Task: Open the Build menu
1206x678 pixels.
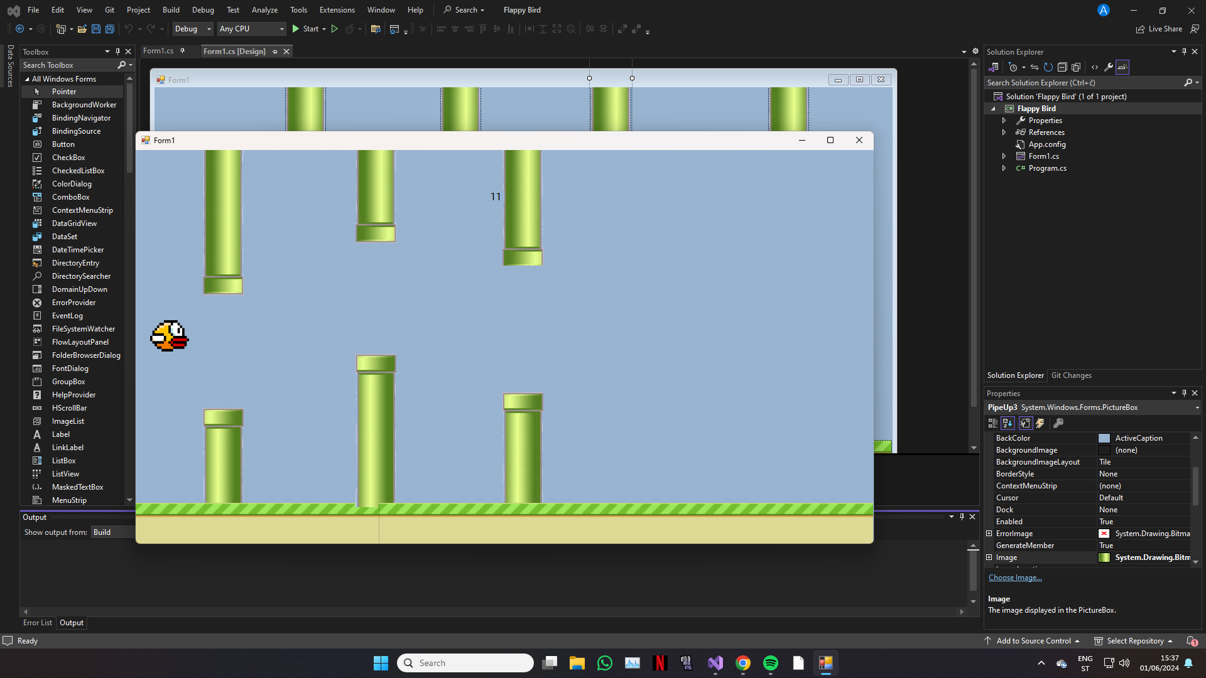Action: 171,10
